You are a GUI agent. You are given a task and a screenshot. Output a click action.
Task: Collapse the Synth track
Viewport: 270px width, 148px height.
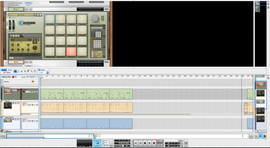tap(2, 101)
